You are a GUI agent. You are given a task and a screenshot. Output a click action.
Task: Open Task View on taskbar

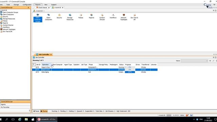(x=13, y=119)
